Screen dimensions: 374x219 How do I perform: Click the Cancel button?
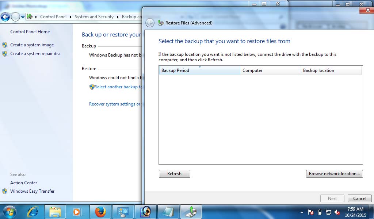[360, 199]
